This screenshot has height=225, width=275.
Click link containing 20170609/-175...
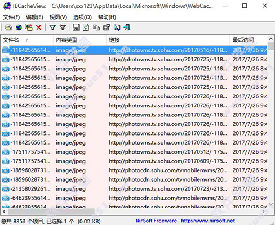(x=168, y=161)
